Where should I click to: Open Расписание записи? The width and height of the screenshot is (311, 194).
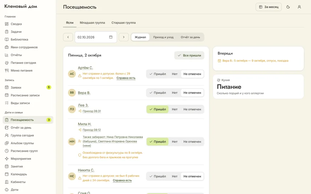coord(28,95)
